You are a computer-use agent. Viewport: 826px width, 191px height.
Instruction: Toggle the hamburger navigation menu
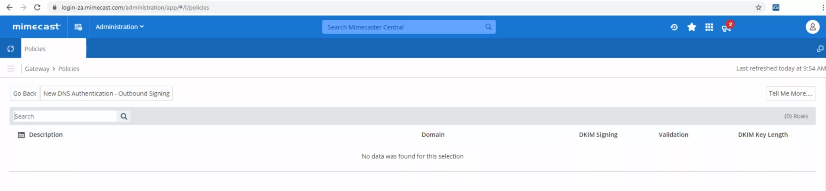pos(11,69)
